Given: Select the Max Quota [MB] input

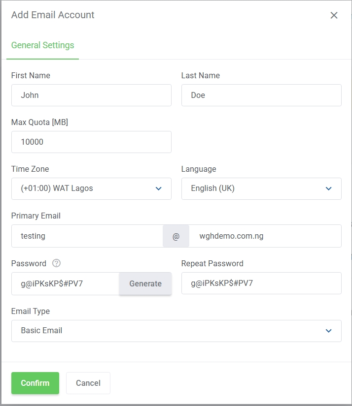Looking at the screenshot, I should 91,142.
